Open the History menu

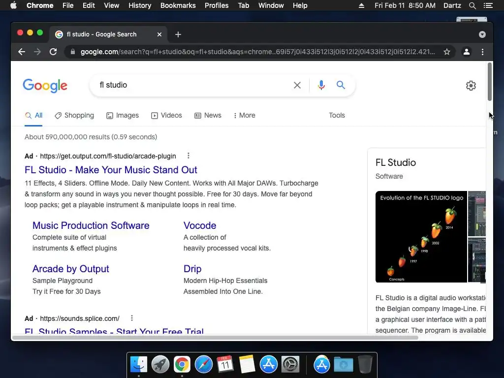point(140,5)
